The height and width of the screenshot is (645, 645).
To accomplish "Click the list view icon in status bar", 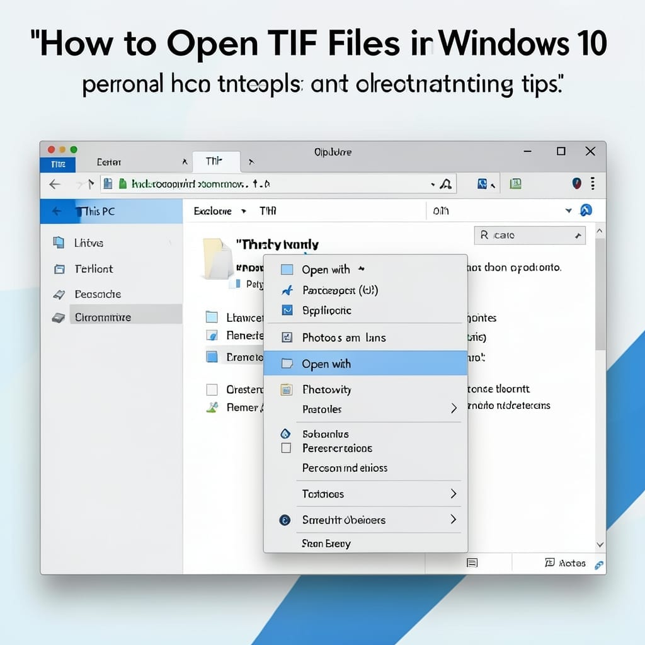I will (x=472, y=562).
